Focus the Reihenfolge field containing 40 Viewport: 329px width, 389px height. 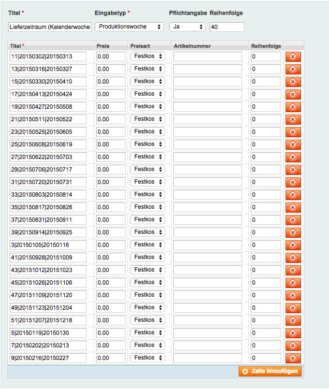tap(227, 27)
